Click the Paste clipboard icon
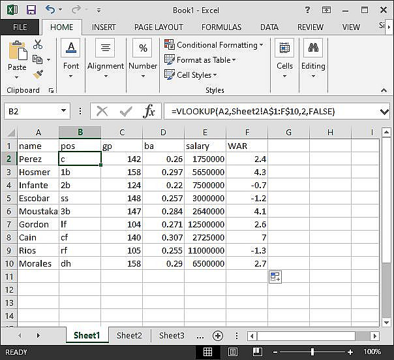This screenshot has height=360, width=394. tap(18, 50)
